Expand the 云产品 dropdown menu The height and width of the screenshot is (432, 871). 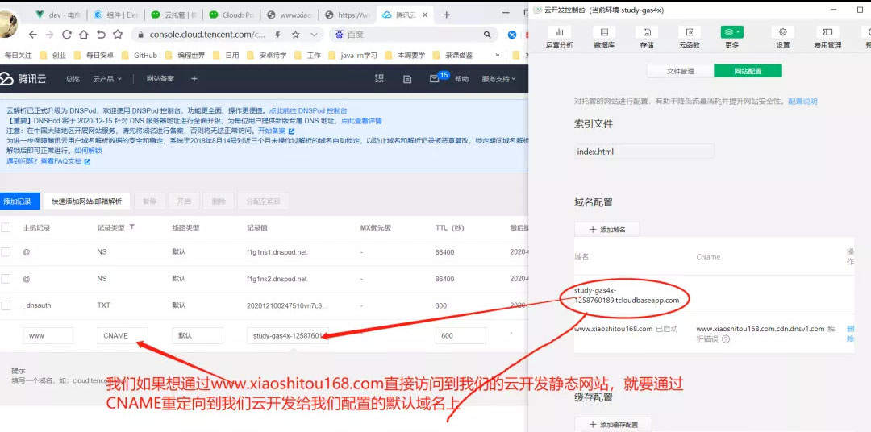[108, 79]
